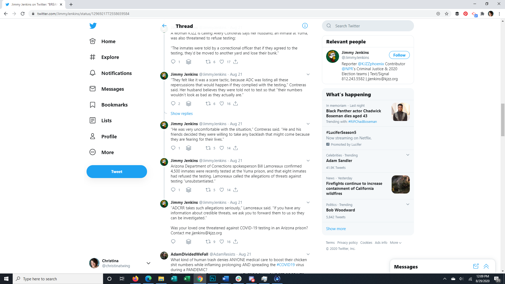Like the jjenkins@kjzz.org contact tweet
The image size is (505, 284).
tap(222, 242)
